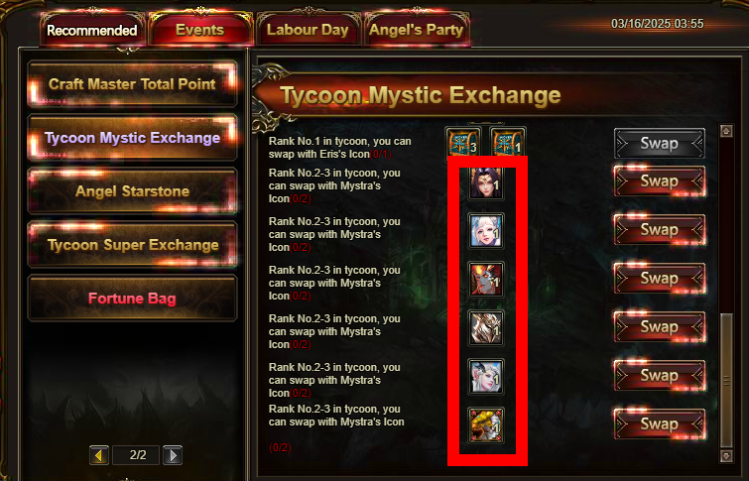The image size is (749, 481).
Task: Open Tycoon Super Exchange in sidebar
Action: click(x=133, y=245)
